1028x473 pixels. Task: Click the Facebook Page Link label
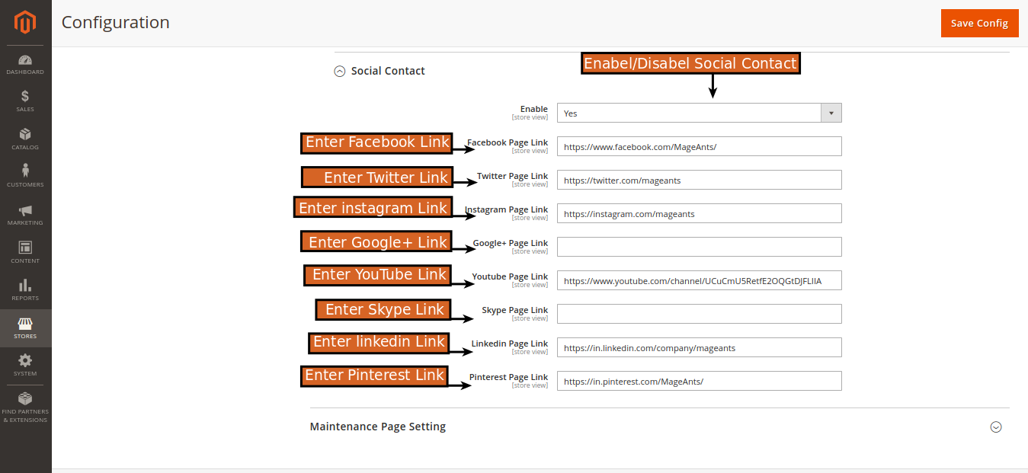click(508, 142)
